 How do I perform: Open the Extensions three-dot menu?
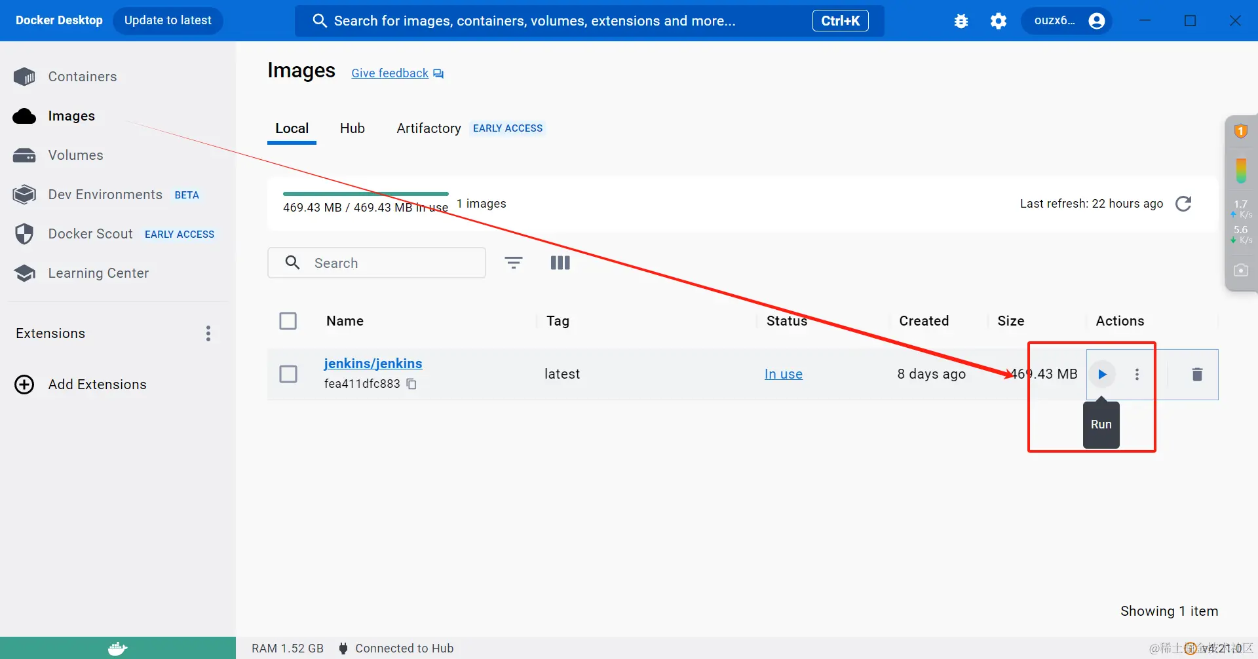click(208, 333)
